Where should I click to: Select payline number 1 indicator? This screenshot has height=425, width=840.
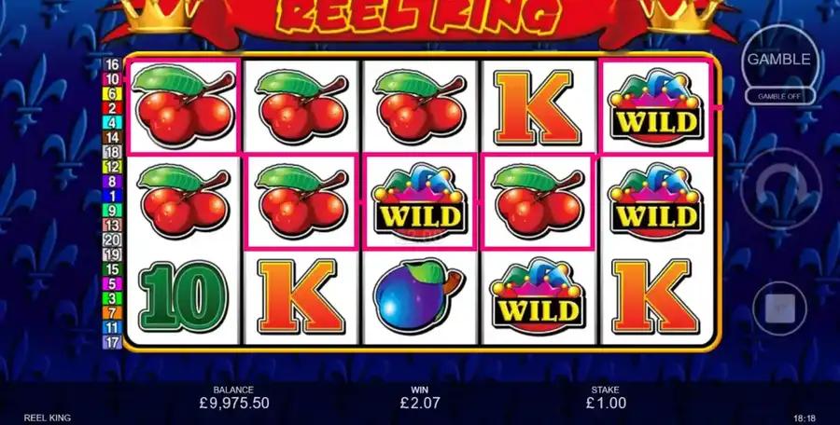click(x=113, y=196)
